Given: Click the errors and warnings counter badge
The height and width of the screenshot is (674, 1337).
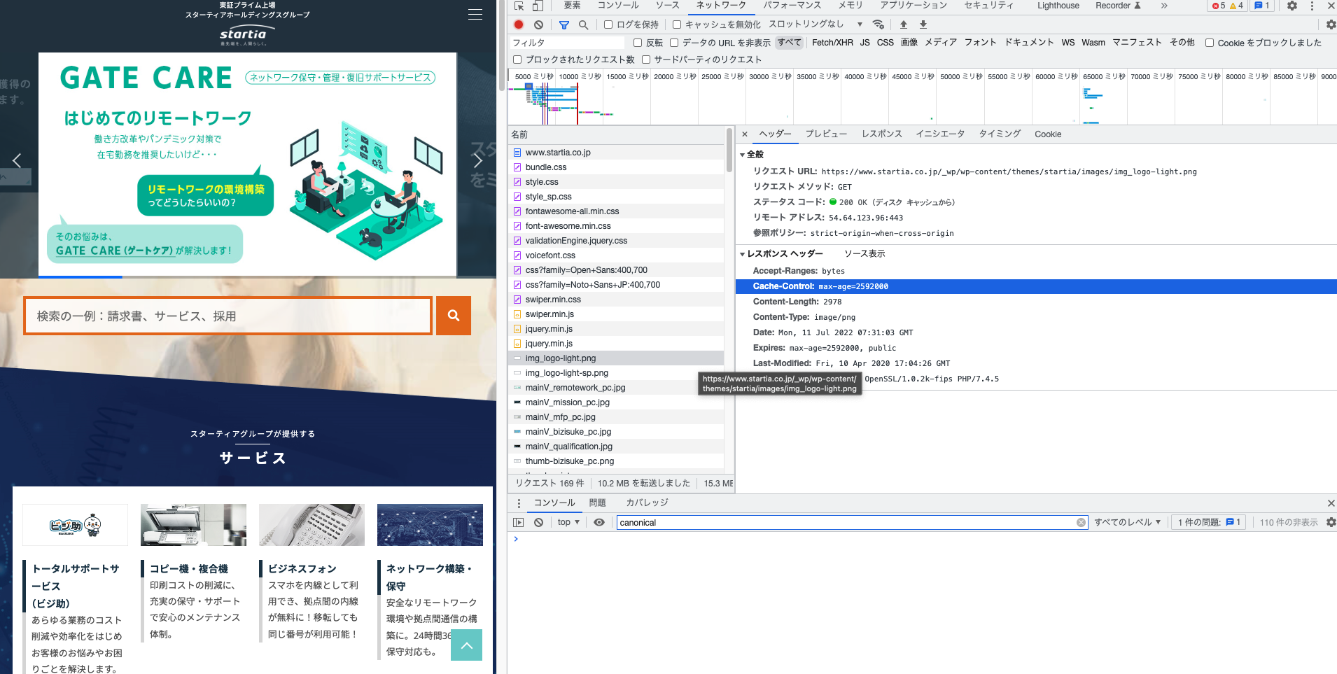Looking at the screenshot, I should [1228, 6].
